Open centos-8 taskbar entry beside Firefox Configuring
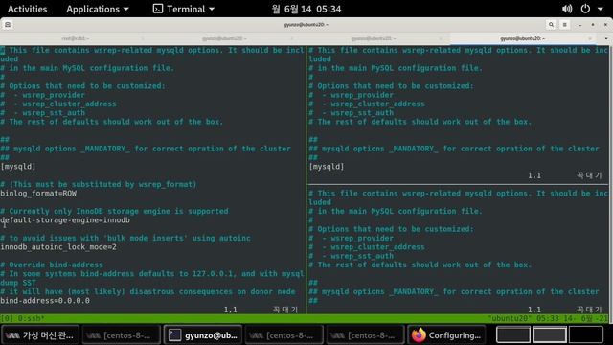 [366, 335]
